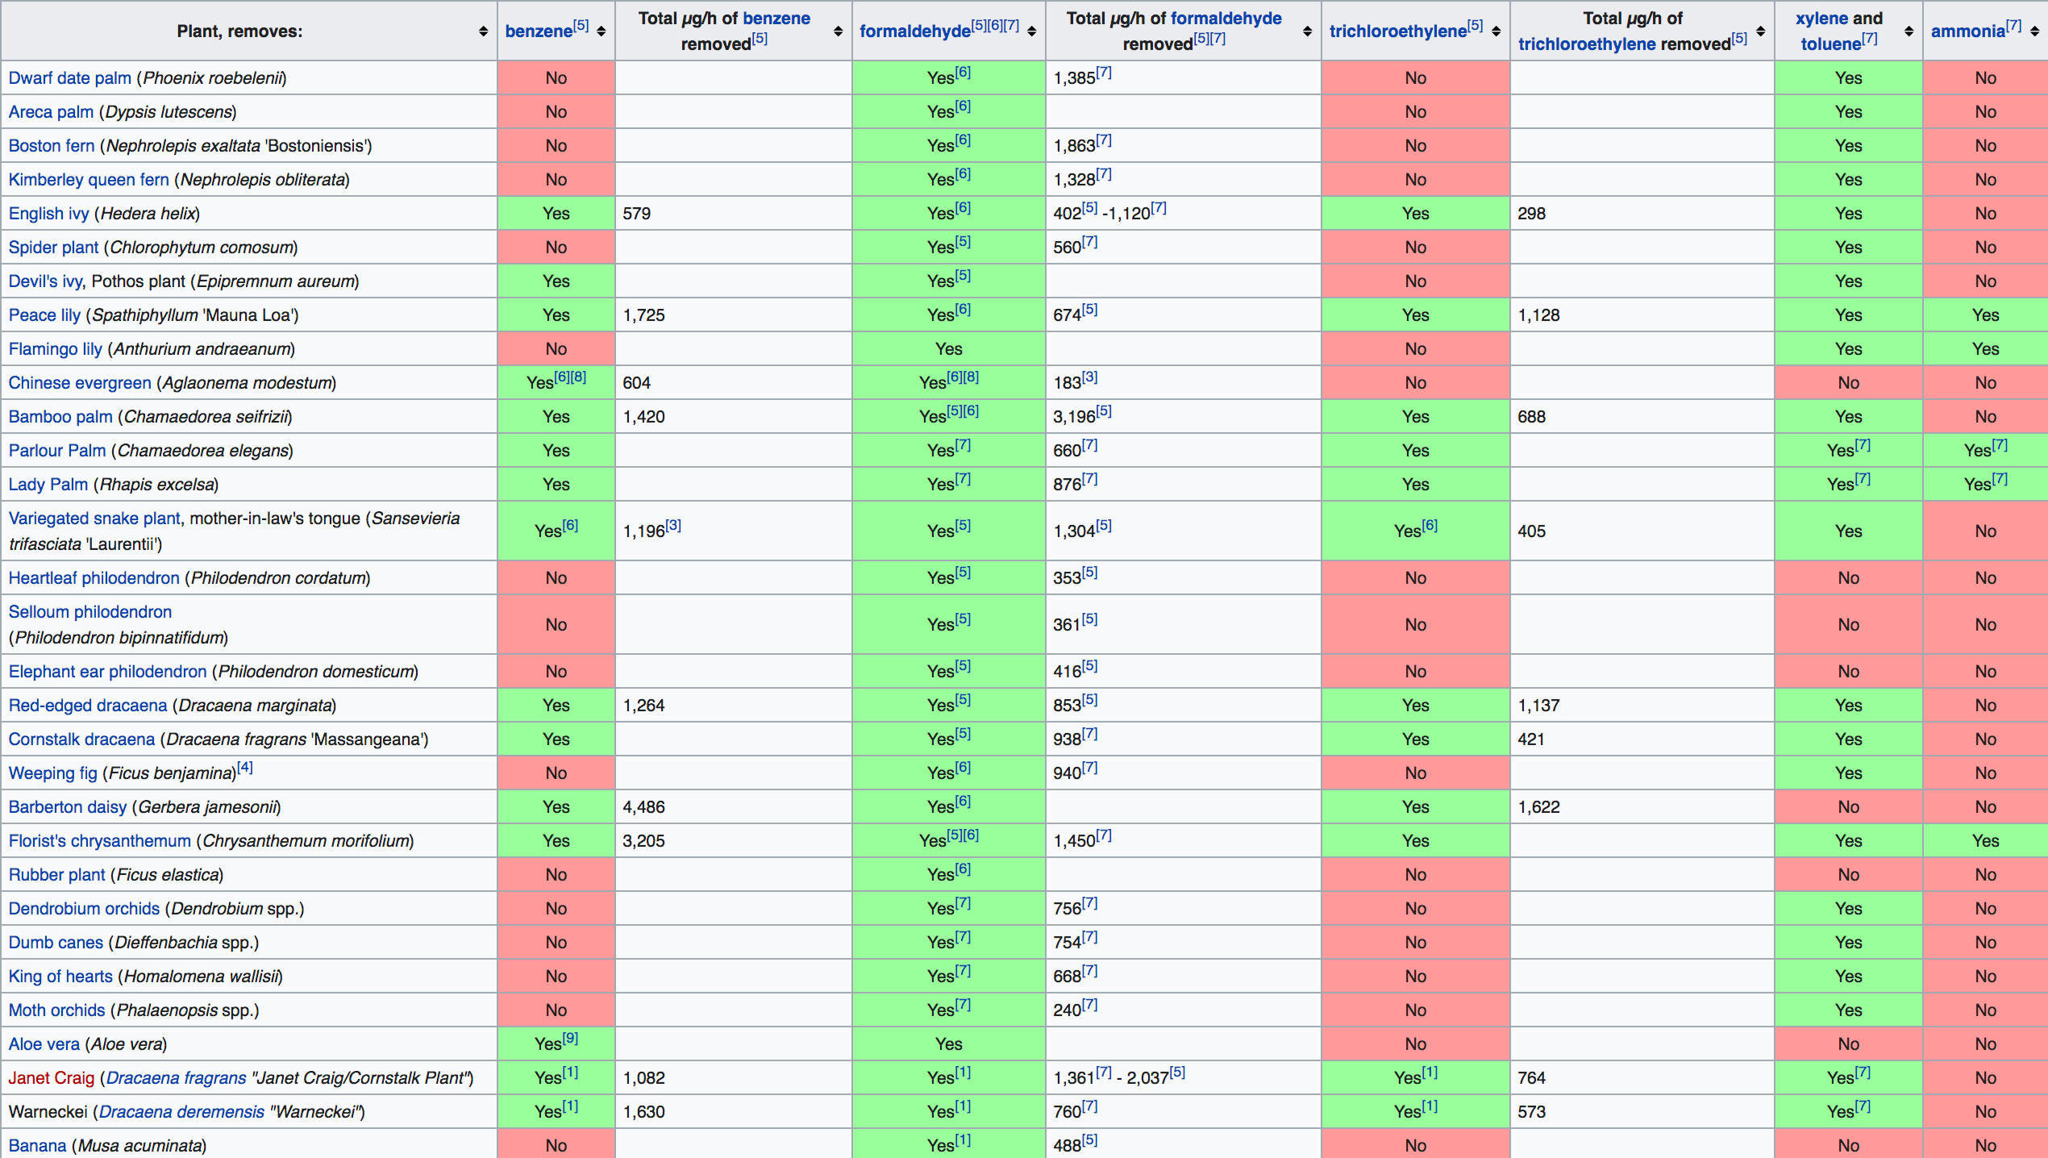Open the formaldehyde header link
This screenshot has height=1158, width=2048.
(x=914, y=31)
